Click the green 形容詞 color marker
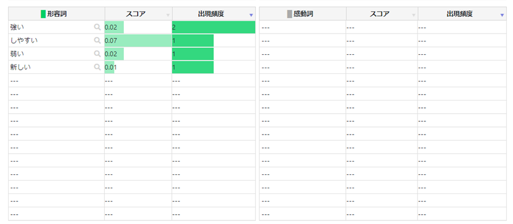 (x=43, y=14)
